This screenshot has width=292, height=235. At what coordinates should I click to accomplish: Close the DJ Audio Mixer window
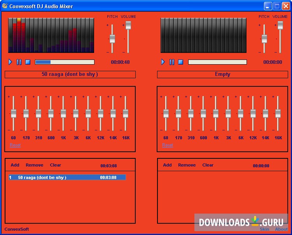[x=286, y=6]
